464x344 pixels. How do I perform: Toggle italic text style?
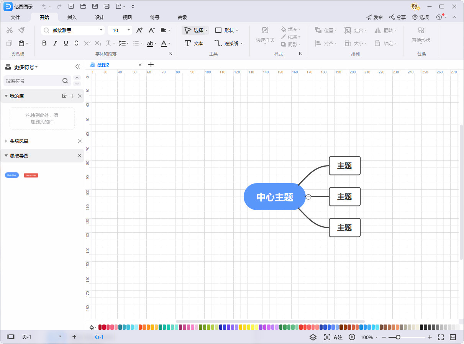[x=55, y=43]
